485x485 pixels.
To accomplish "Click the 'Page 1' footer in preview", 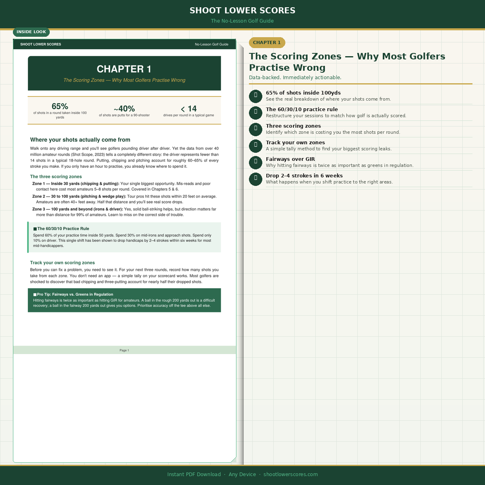I will coord(124,350).
